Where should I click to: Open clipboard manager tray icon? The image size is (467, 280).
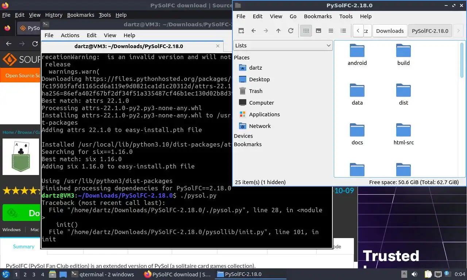[x=428, y=274]
